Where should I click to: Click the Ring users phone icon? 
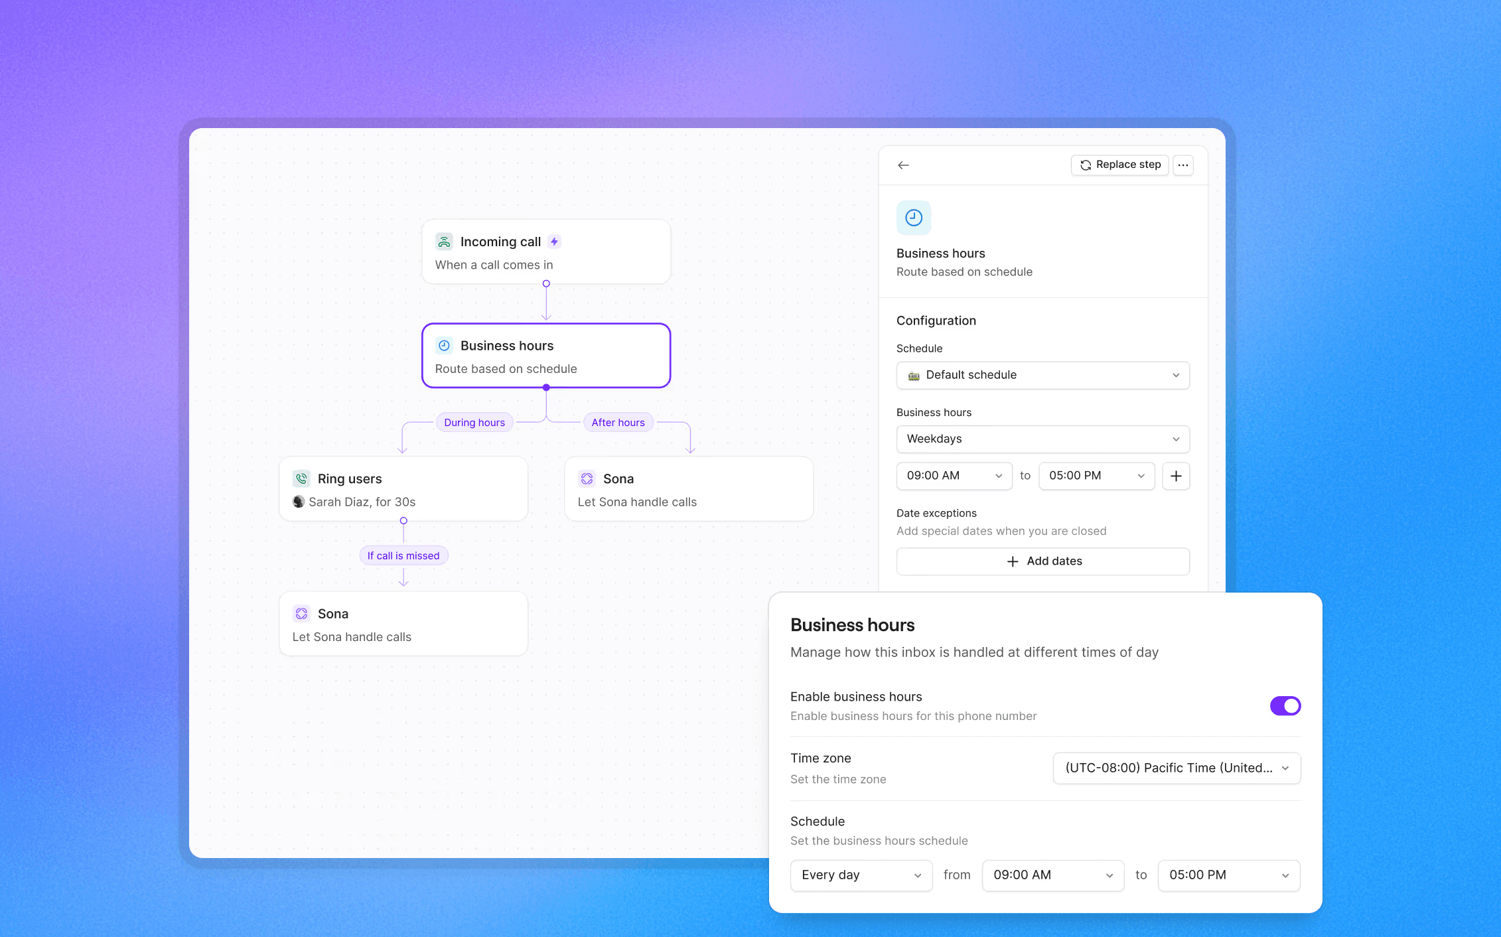pyautogui.click(x=301, y=478)
